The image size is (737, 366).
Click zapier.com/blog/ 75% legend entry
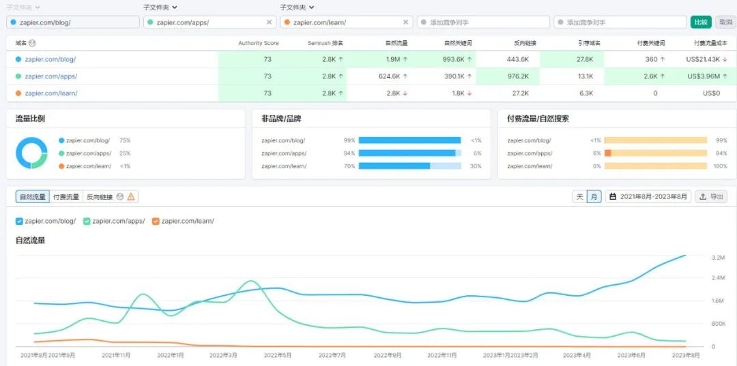(x=94, y=140)
